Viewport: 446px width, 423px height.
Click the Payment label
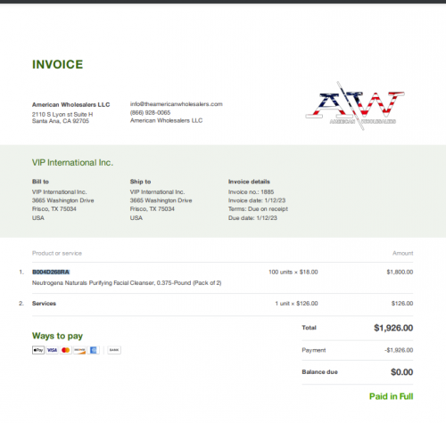314,350
